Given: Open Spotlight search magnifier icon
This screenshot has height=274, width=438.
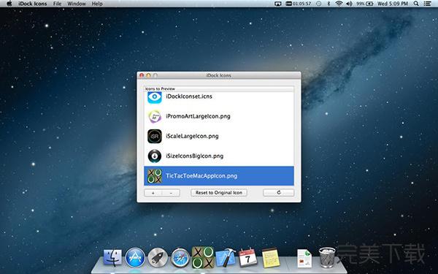Looking at the screenshot, I should coord(416,4).
